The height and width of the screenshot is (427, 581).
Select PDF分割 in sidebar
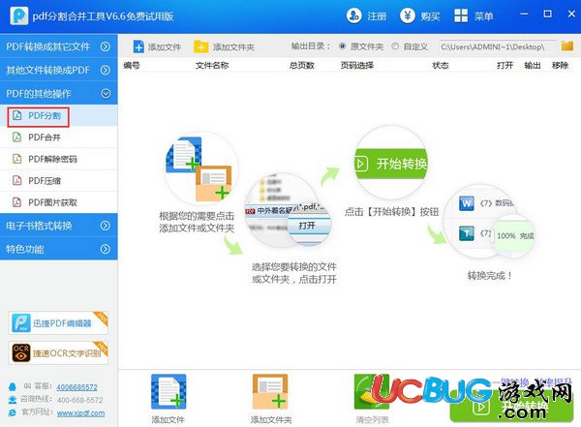tap(58, 115)
